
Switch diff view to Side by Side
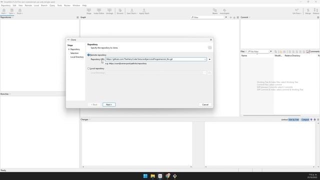(293, 119)
